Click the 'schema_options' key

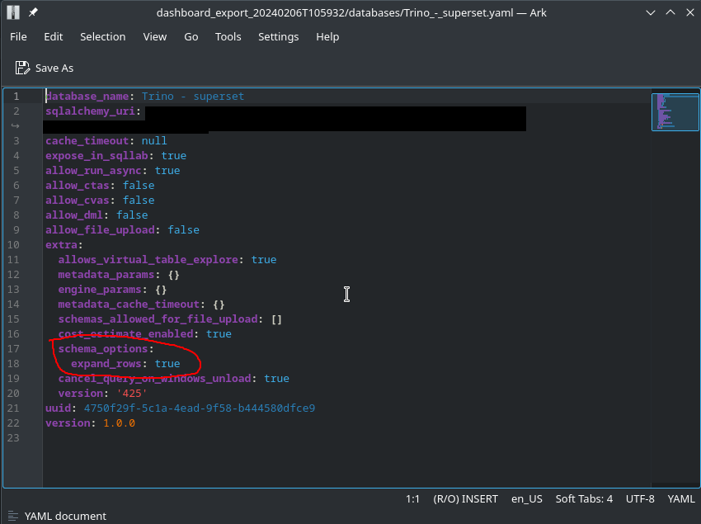click(x=103, y=348)
